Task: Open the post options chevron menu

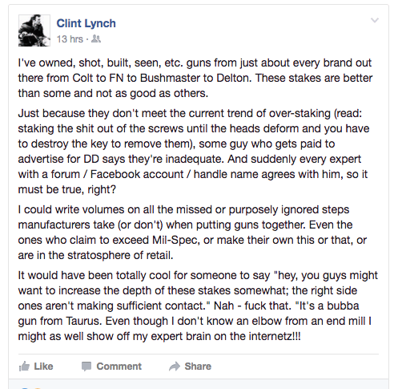Action: click(375, 20)
